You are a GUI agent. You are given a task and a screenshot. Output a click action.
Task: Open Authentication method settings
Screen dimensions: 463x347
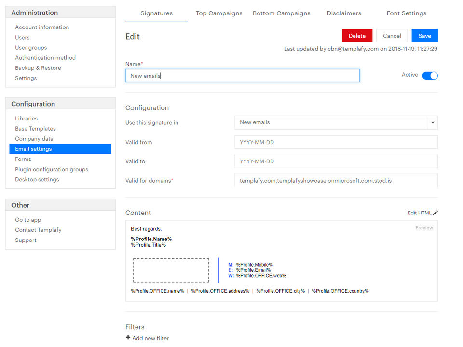tap(45, 58)
